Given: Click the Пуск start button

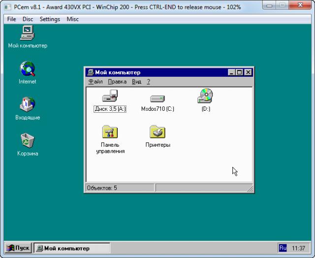Looking at the screenshot, I should tap(18, 248).
